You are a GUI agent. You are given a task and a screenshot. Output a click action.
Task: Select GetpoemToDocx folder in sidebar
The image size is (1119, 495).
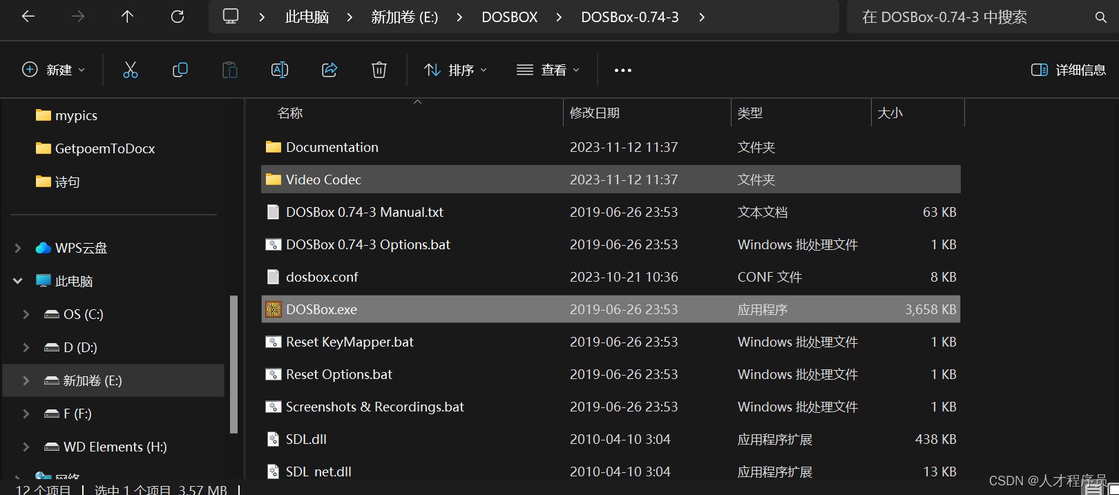tap(105, 148)
